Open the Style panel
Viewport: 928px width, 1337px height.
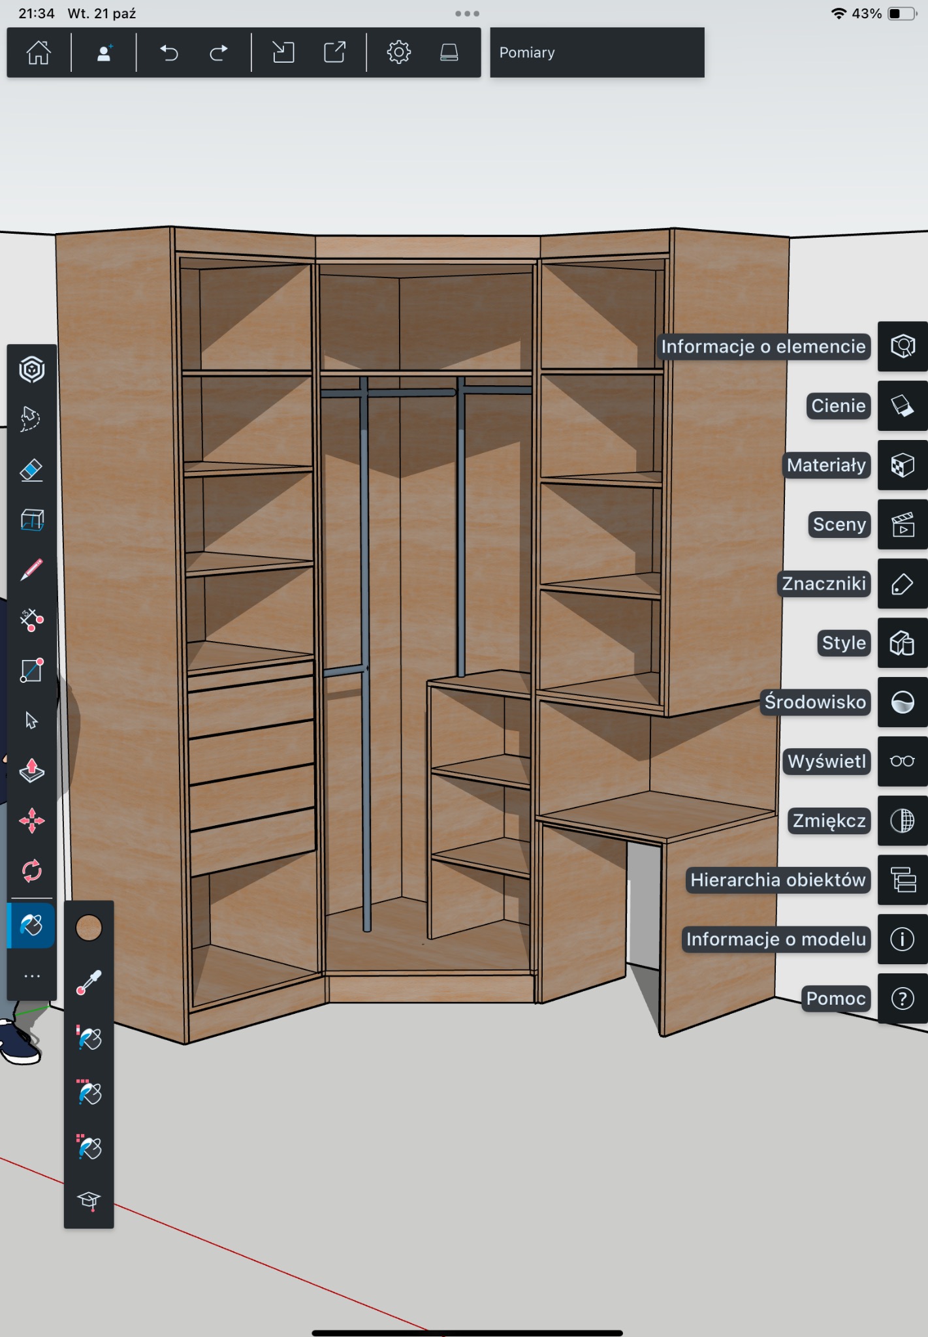tap(902, 643)
